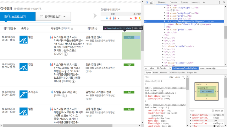Click the ski jumping sport icon

[x=23, y=95]
